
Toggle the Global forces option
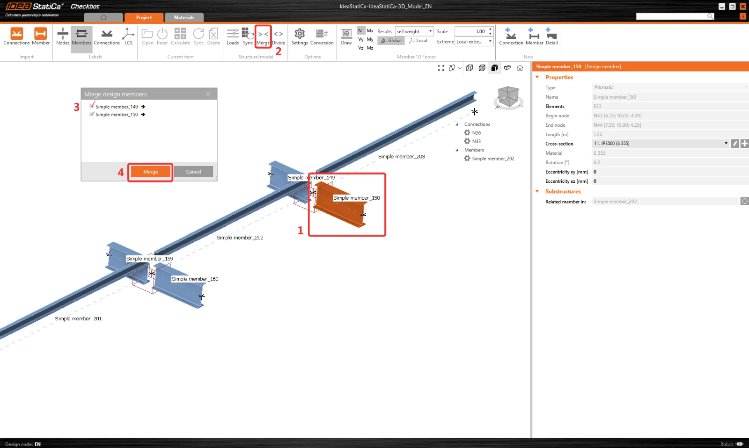(x=391, y=41)
